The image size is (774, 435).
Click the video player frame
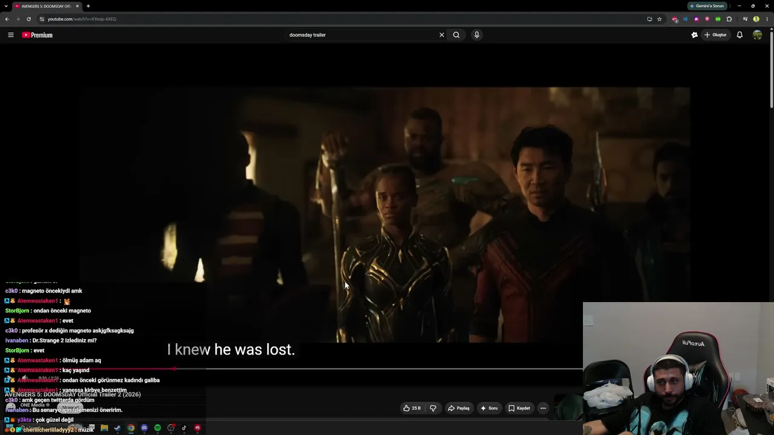pyautogui.click(x=386, y=214)
